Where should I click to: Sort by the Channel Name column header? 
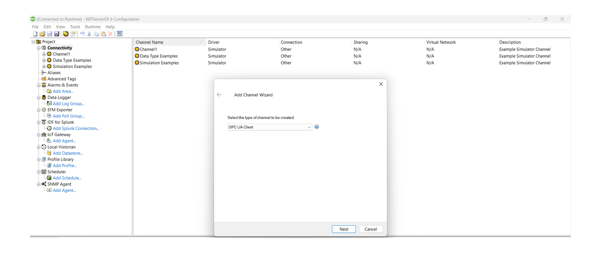[x=169, y=42]
